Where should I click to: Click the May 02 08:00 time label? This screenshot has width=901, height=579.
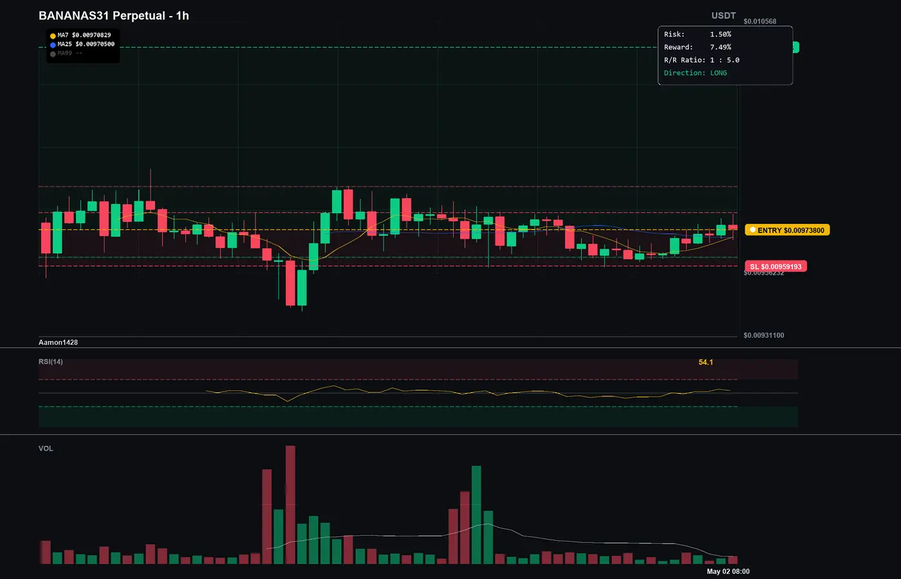coord(728,571)
